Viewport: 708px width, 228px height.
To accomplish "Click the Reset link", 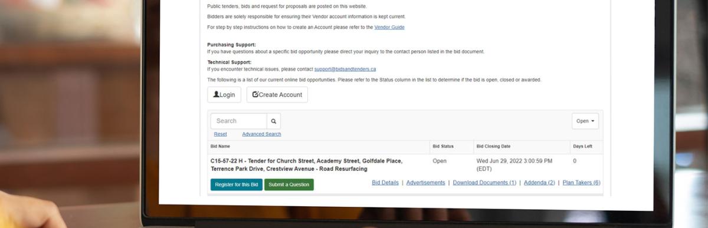I will click(x=220, y=134).
